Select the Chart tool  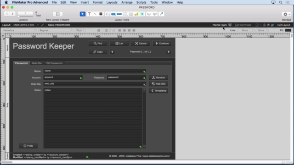pos(136,14)
